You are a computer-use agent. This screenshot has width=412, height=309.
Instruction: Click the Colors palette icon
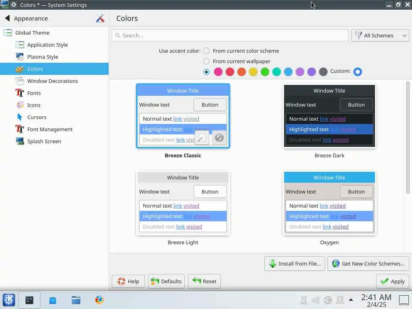(20, 69)
